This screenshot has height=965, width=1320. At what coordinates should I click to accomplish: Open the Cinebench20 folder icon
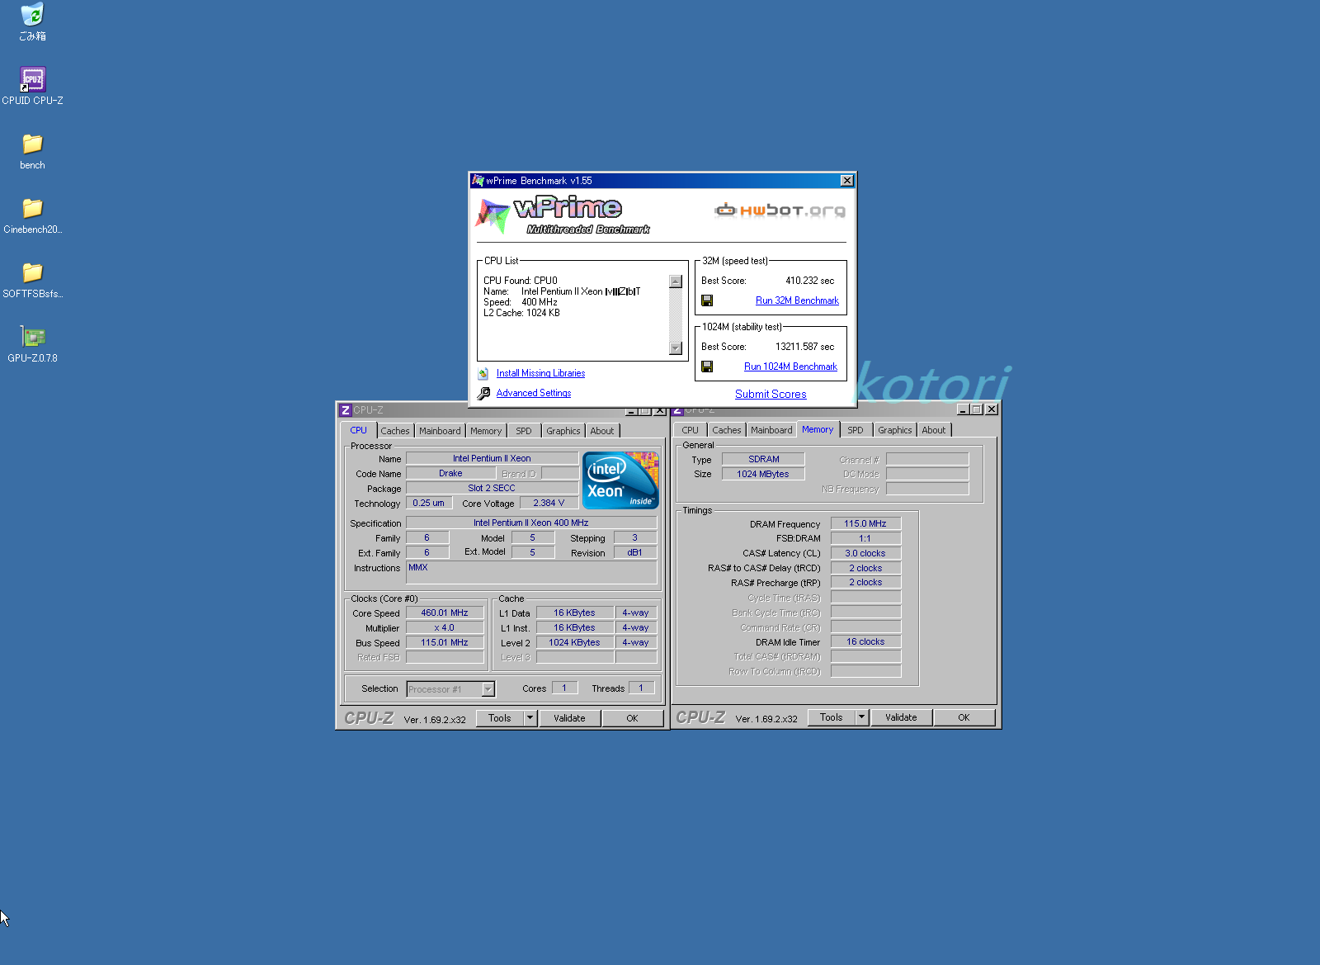pyautogui.click(x=32, y=215)
